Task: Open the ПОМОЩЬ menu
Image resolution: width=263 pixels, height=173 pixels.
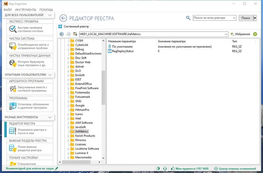Action: coord(46,10)
